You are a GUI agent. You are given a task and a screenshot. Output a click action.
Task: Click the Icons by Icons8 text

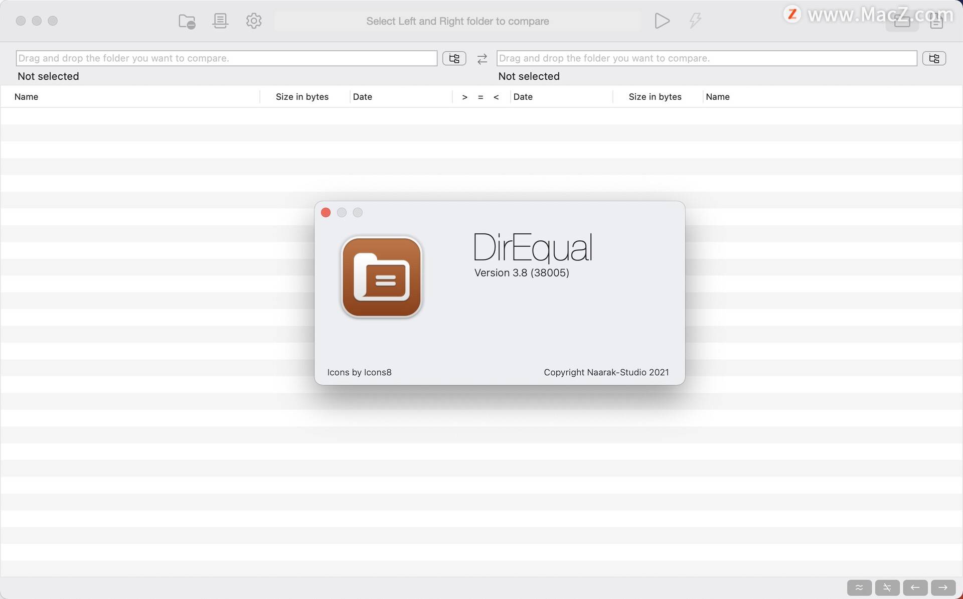[359, 372]
